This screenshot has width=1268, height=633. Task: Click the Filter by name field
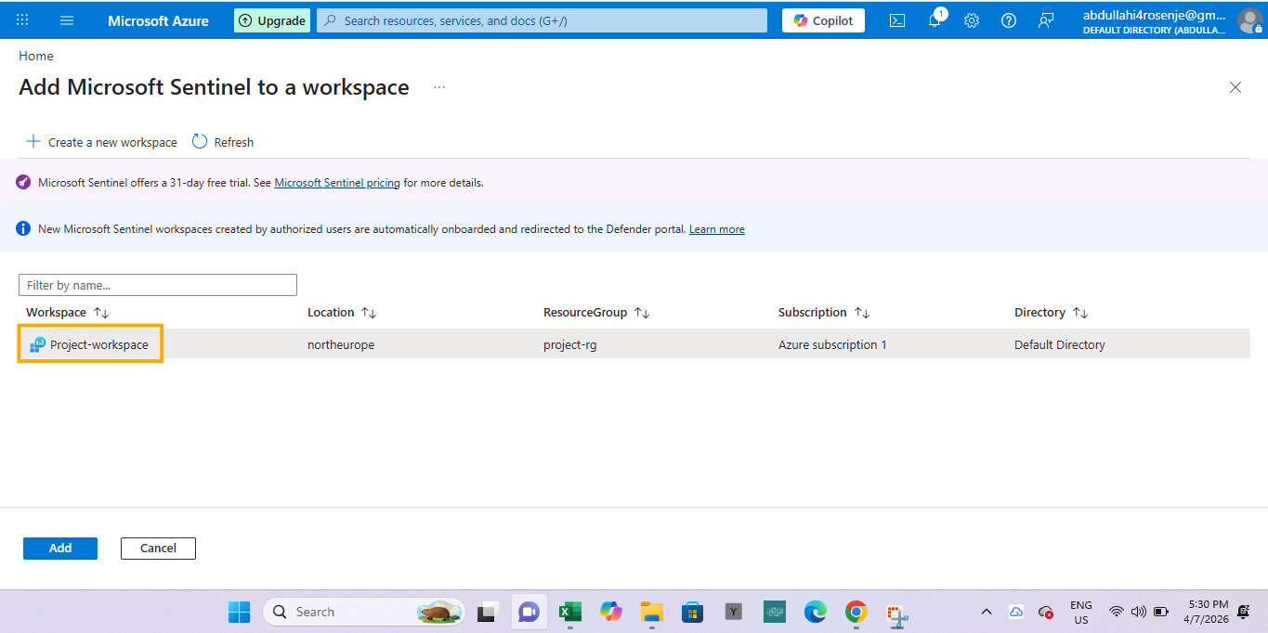click(158, 285)
